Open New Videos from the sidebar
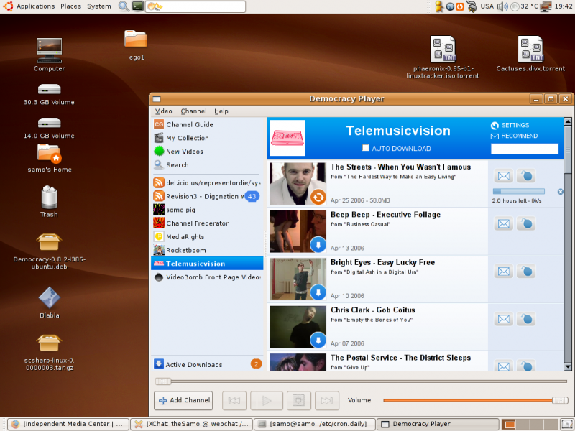Image resolution: width=575 pixels, height=431 pixels. pos(185,152)
